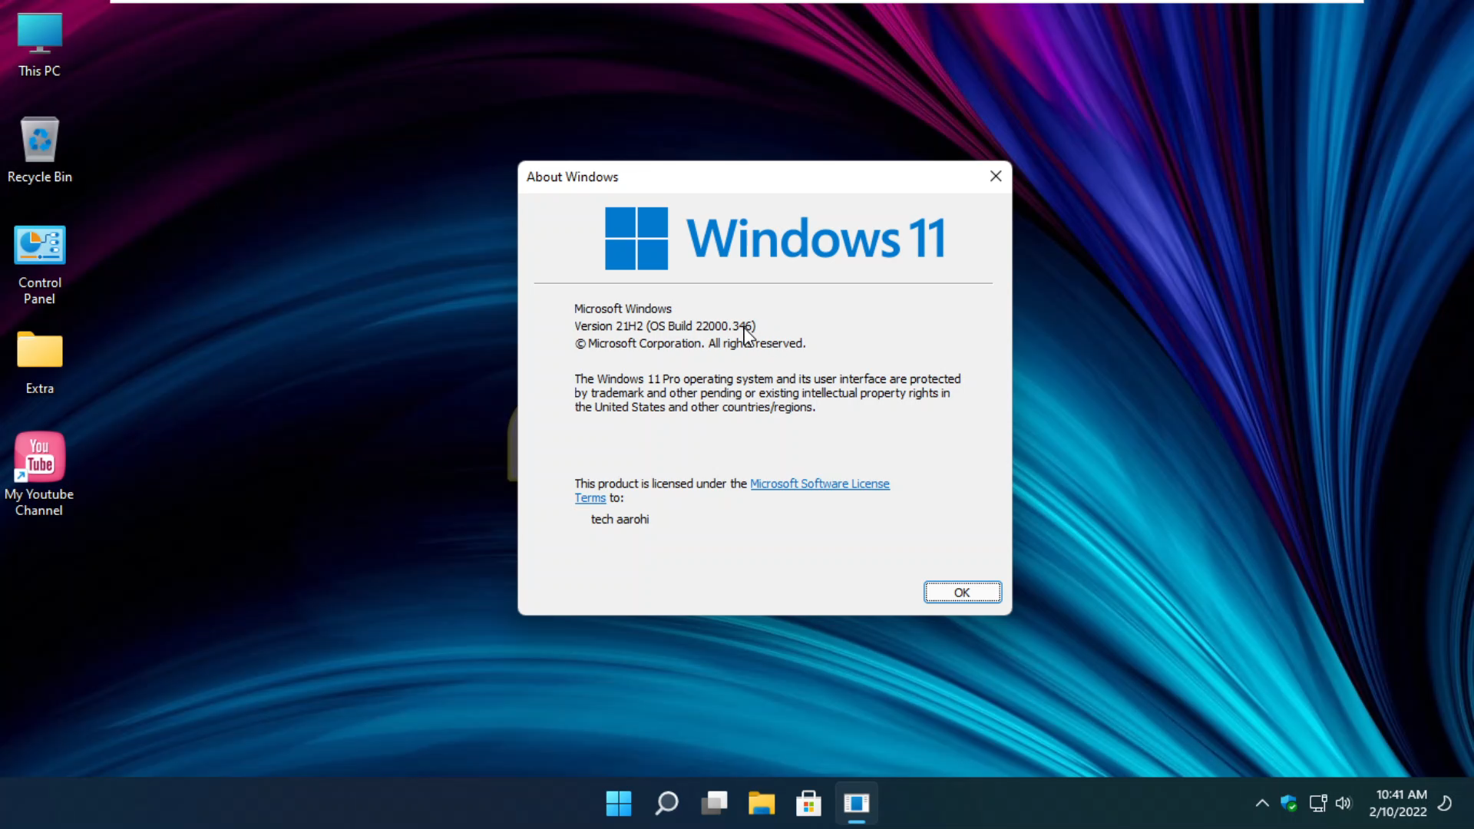Open Windows Security tray icon
The width and height of the screenshot is (1474, 829).
pyautogui.click(x=1289, y=804)
